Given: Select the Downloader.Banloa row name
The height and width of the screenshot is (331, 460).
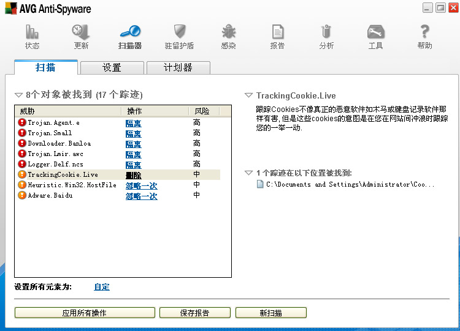Looking at the screenshot, I should [59, 143].
